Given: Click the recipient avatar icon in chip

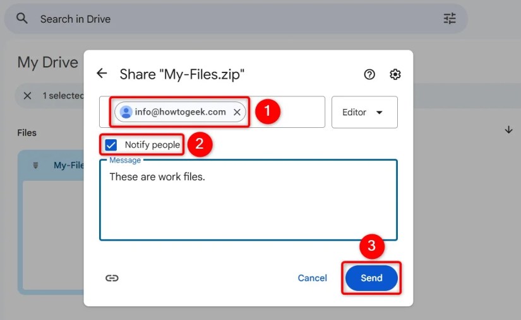Looking at the screenshot, I should pos(126,112).
